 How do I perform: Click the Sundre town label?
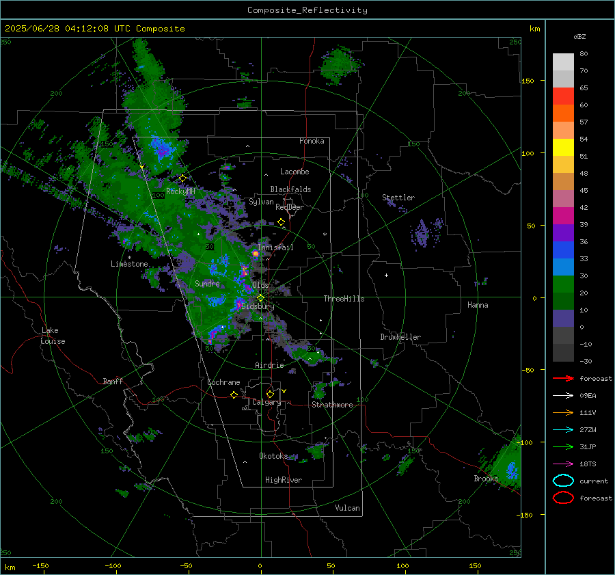207,283
